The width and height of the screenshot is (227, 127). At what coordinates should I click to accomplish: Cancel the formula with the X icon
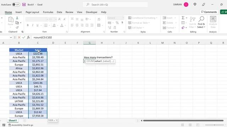[19, 37]
